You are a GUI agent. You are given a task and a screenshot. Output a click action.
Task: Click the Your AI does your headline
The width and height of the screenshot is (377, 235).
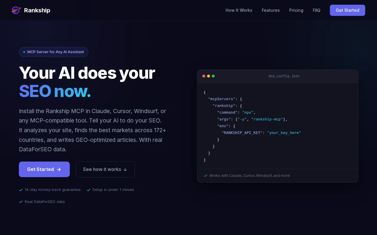[x=87, y=73]
